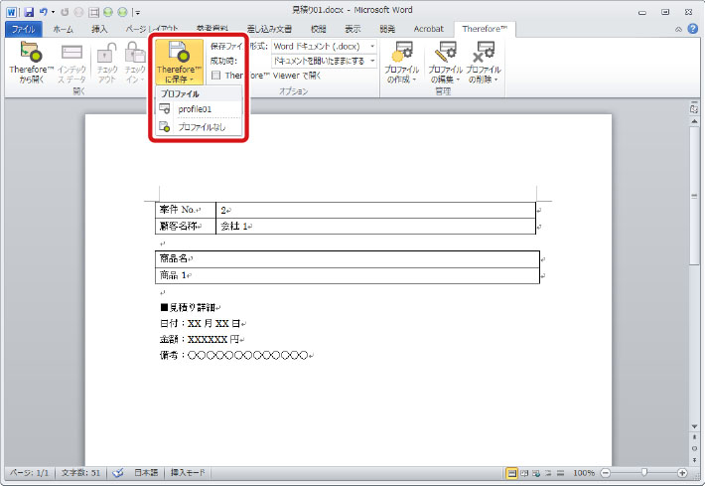Select プロファイルなし in the dropdown menu
The height and width of the screenshot is (486, 705).
tap(200, 127)
